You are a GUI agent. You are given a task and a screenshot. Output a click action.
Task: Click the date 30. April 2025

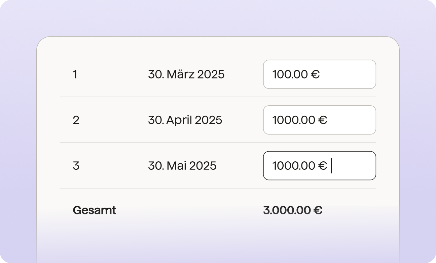[185, 120]
